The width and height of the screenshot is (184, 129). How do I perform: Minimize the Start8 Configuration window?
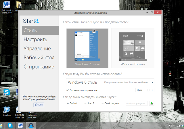(x=147, y=12)
